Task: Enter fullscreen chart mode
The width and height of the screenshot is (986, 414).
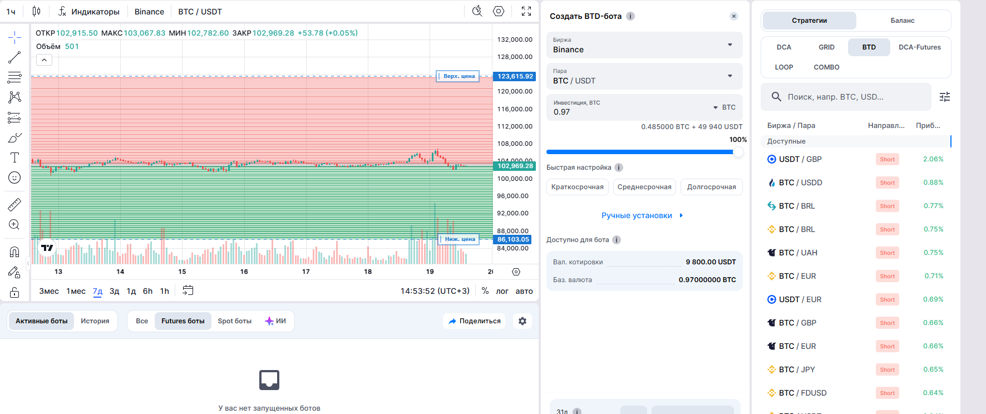Action: pos(526,11)
